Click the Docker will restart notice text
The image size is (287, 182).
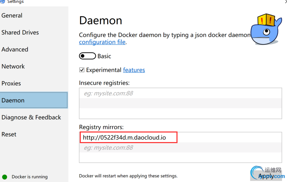tap(128, 176)
